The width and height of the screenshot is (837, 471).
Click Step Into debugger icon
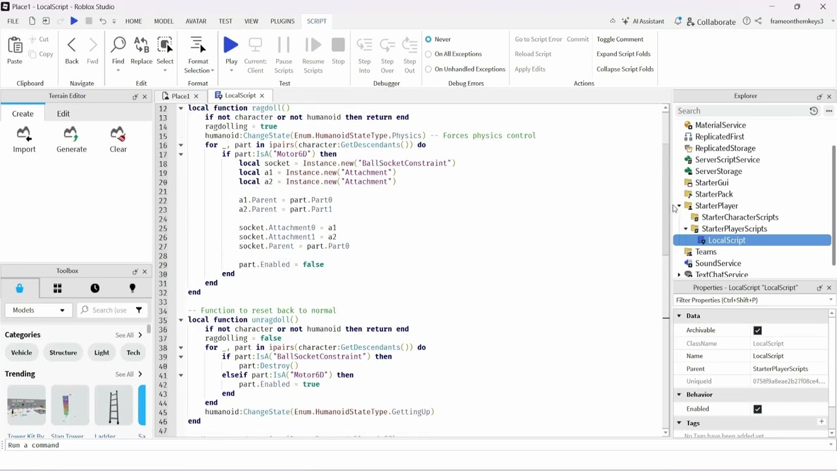364,45
